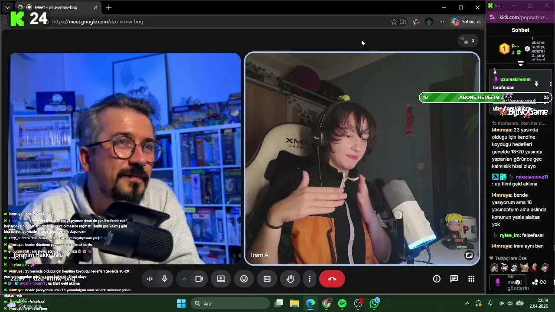This screenshot has width=555, height=312.
Task: Click Kick popout site settings icon
Action: click(x=492, y=17)
